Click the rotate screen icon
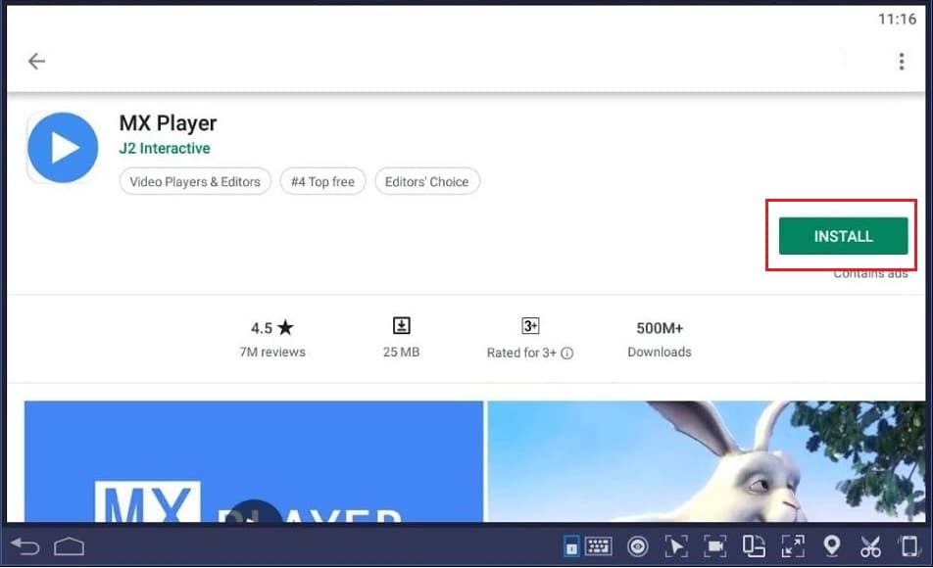Image resolution: width=933 pixels, height=568 pixels. point(754,546)
